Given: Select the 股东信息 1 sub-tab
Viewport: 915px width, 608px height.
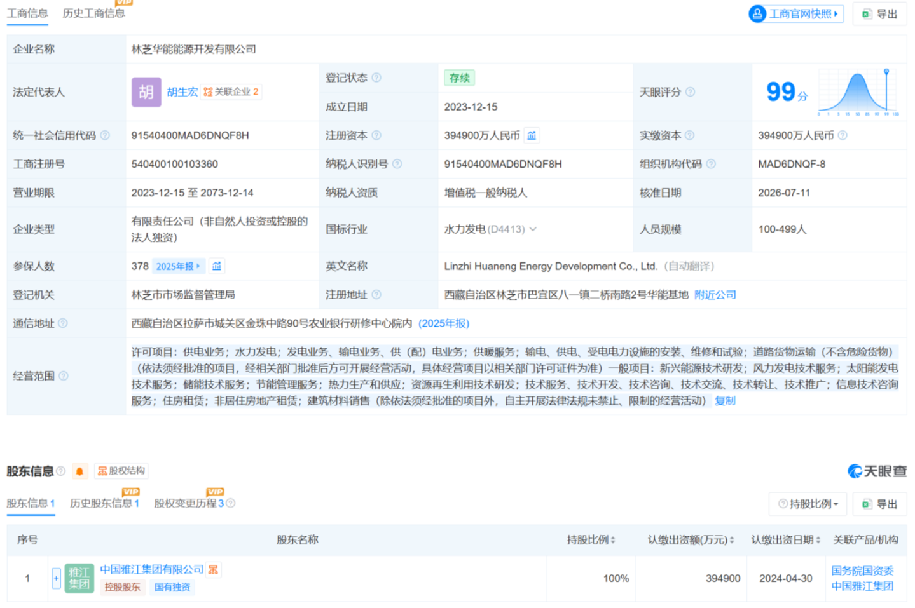Looking at the screenshot, I should pyautogui.click(x=31, y=503).
